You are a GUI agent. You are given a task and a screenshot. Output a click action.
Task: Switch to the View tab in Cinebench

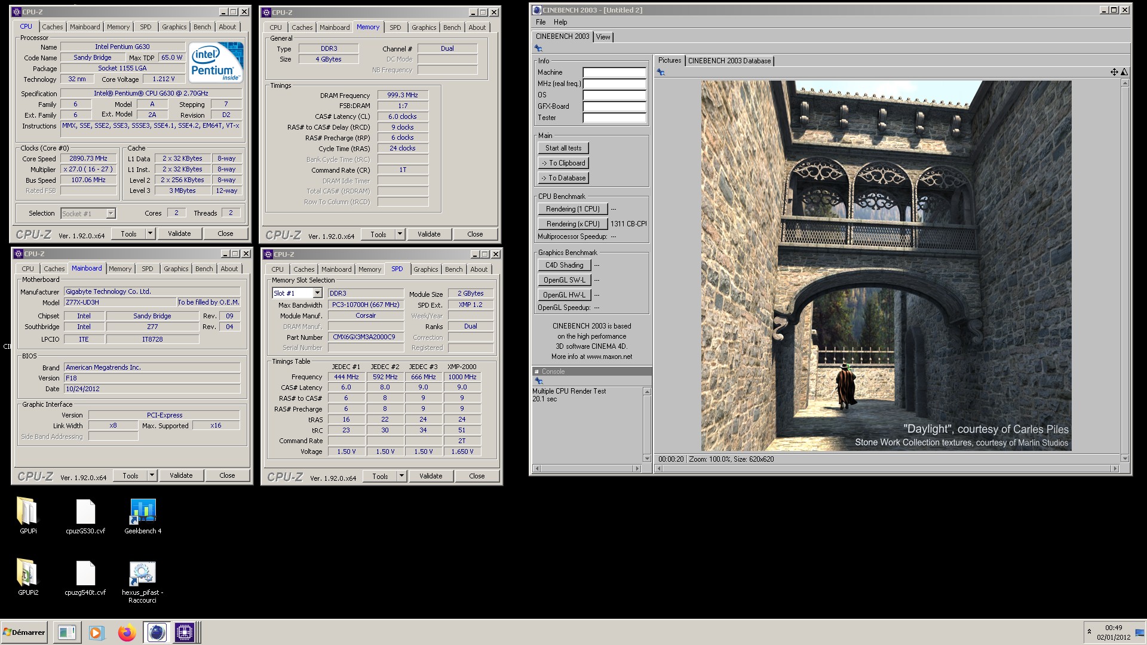click(x=603, y=37)
